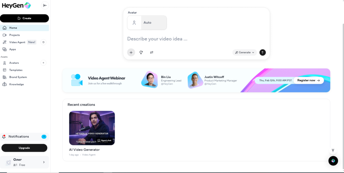Viewport: 344px width, 173px height.
Task: Open Video Agent history clock icon
Action: click(x=43, y=42)
